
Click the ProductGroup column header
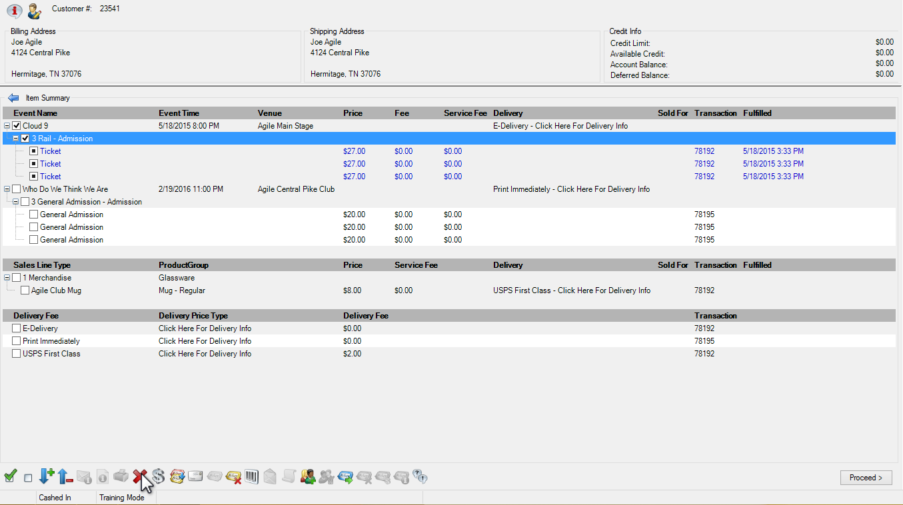(183, 265)
